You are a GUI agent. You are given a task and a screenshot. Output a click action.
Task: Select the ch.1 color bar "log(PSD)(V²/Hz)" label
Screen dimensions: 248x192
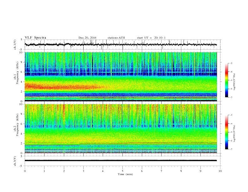[x=234, y=82]
